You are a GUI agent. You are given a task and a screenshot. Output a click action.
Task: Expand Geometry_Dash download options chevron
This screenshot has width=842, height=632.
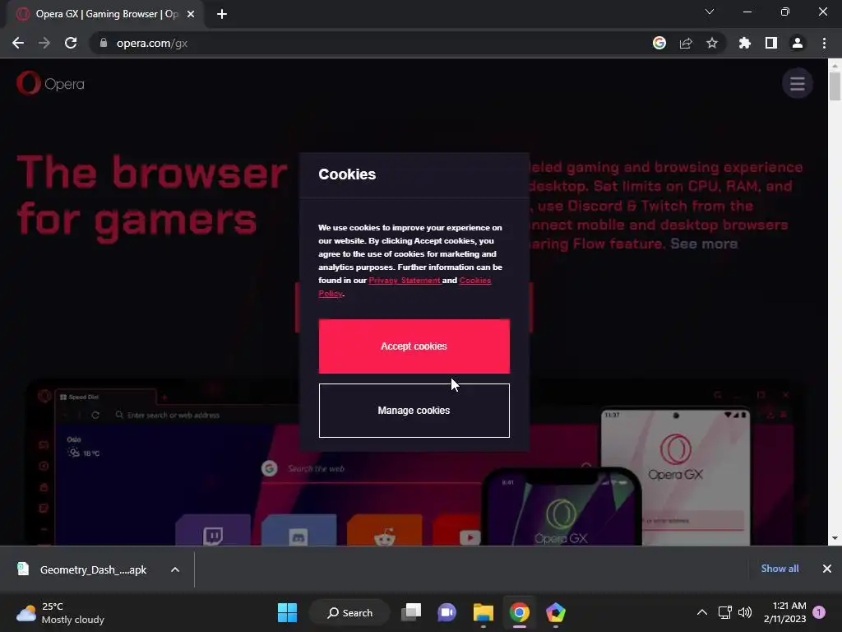tap(175, 569)
